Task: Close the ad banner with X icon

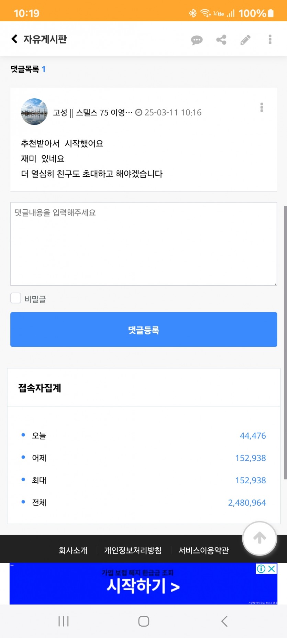Action: [272, 569]
